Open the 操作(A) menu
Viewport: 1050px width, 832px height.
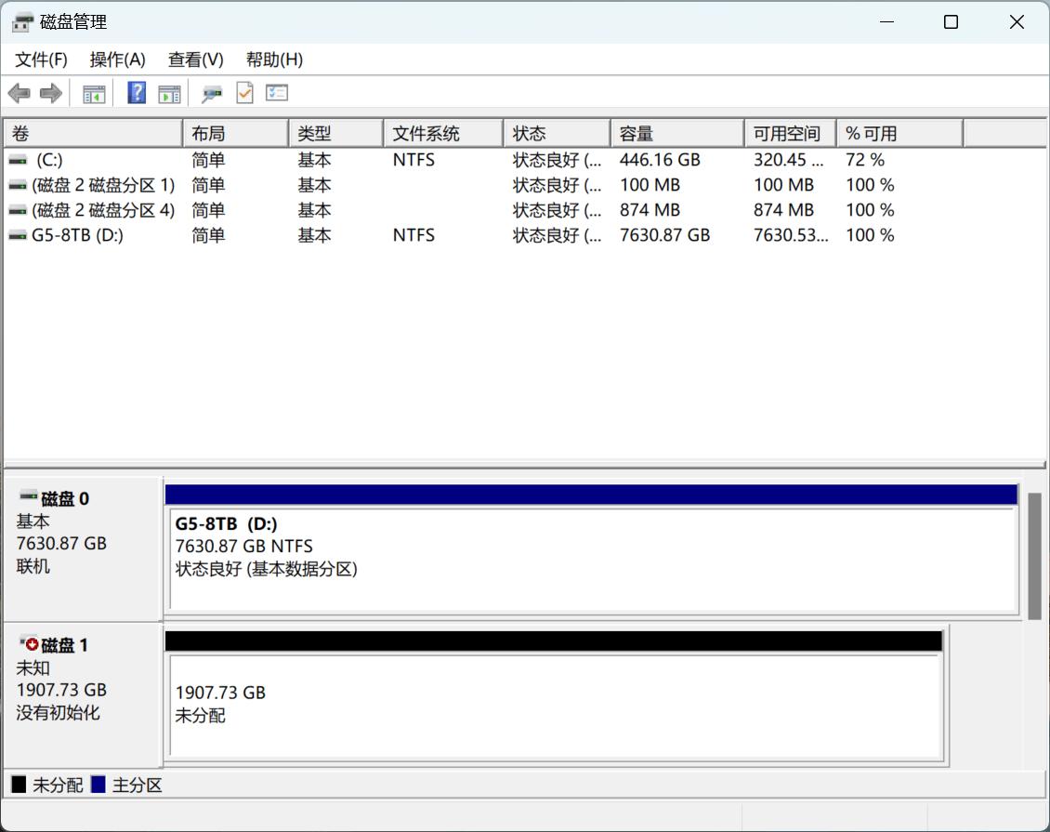click(x=117, y=59)
